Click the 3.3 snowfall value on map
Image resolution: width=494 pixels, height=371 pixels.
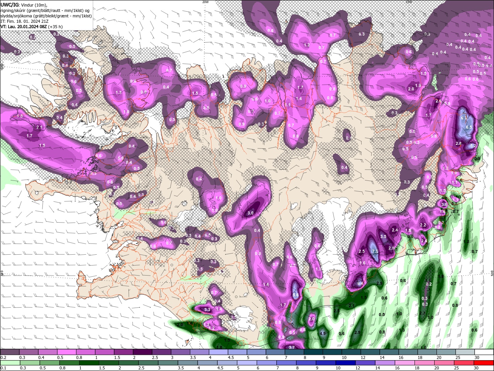(207, 310)
